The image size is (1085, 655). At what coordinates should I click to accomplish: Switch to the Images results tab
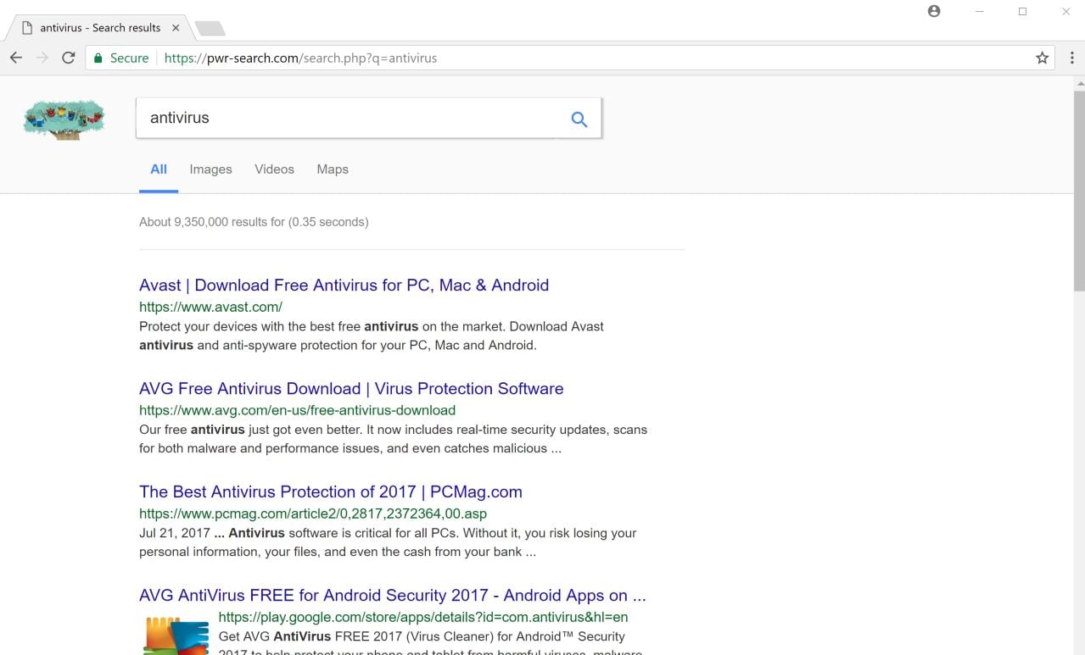click(x=210, y=169)
